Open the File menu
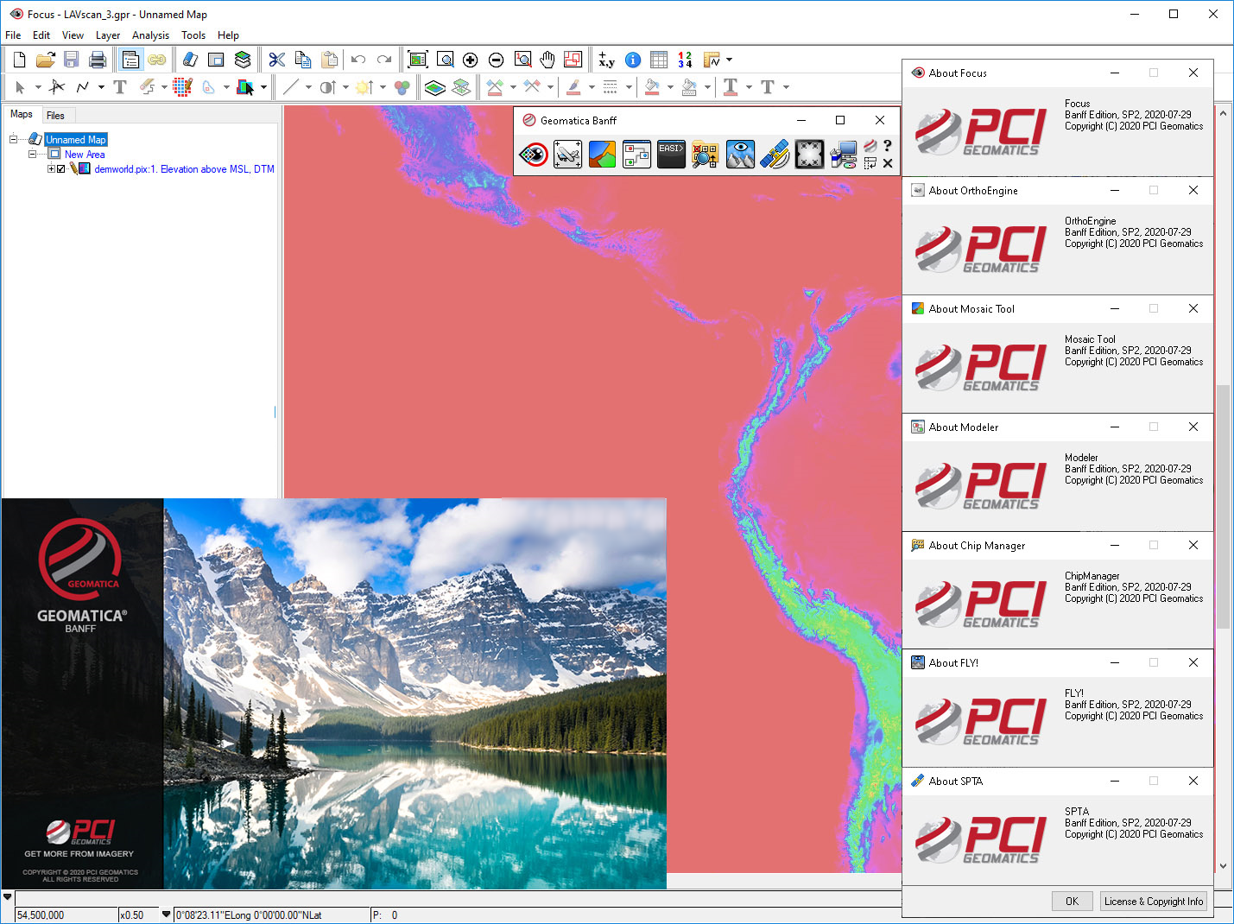The width and height of the screenshot is (1234, 924). [x=13, y=35]
